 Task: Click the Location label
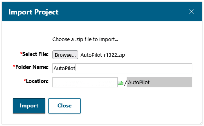pyautogui.click(x=37, y=81)
